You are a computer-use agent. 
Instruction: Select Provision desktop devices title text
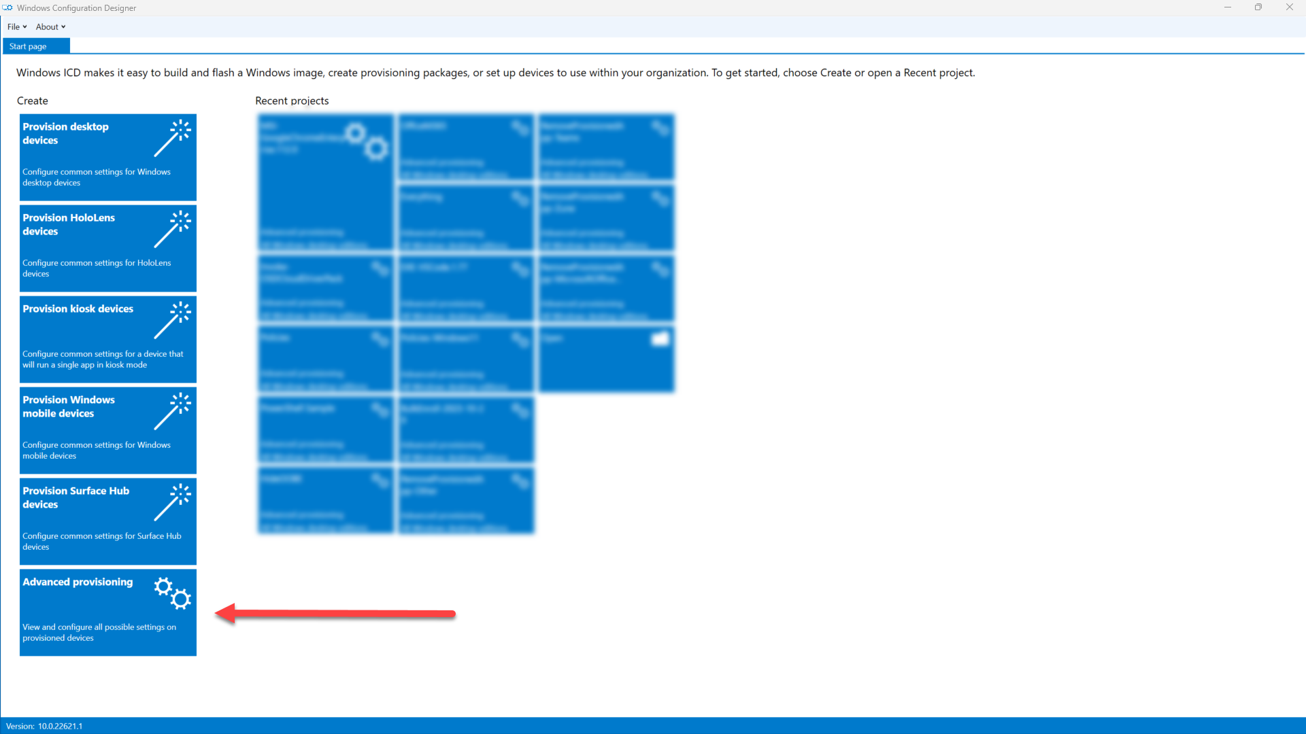(x=65, y=133)
